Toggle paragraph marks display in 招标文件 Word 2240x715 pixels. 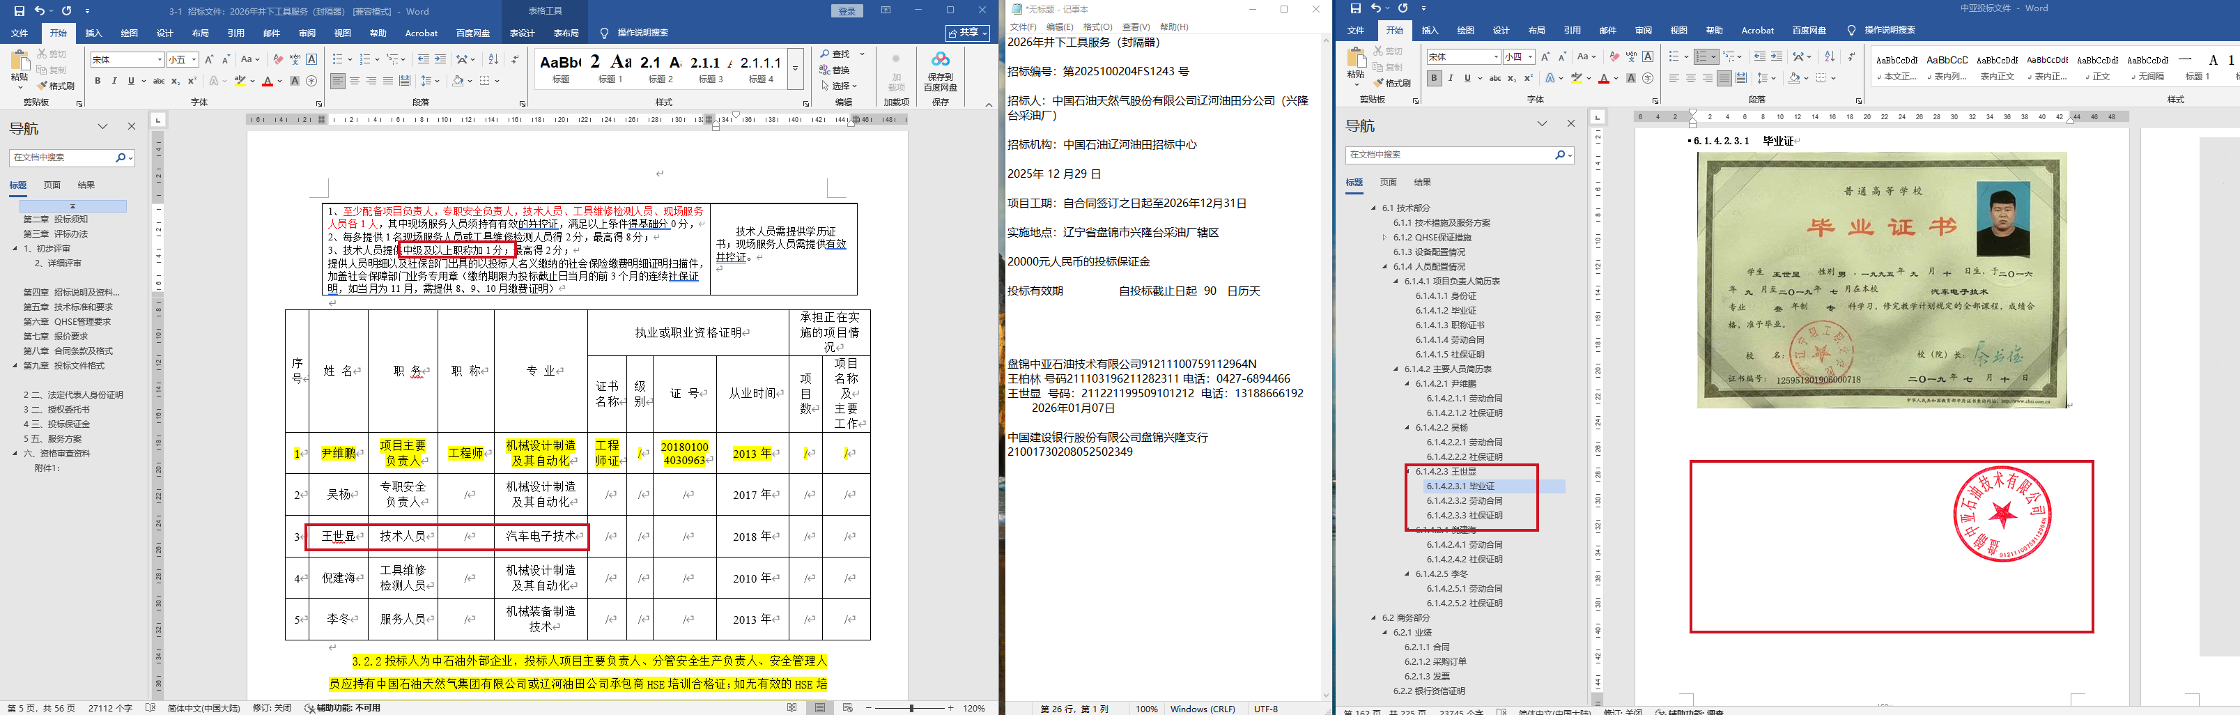516,59
